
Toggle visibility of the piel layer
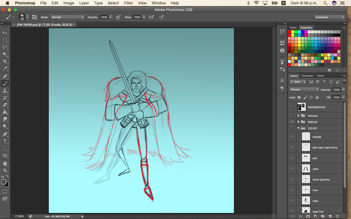coord(292,158)
